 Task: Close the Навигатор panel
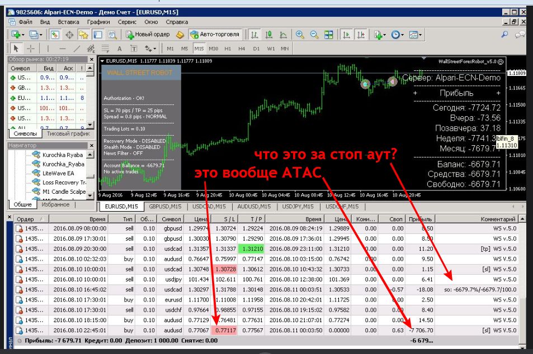click(x=91, y=145)
